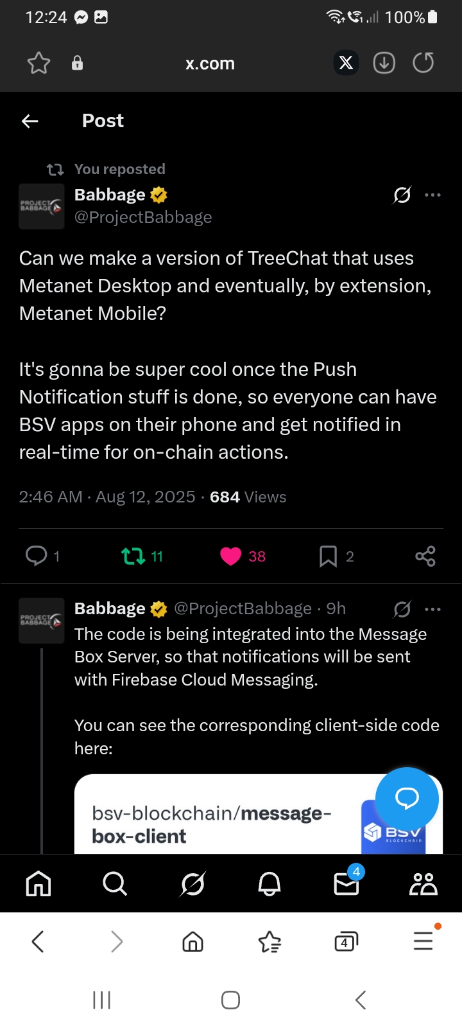Open Notifications bell tab
The image size is (462, 1028).
point(269,884)
